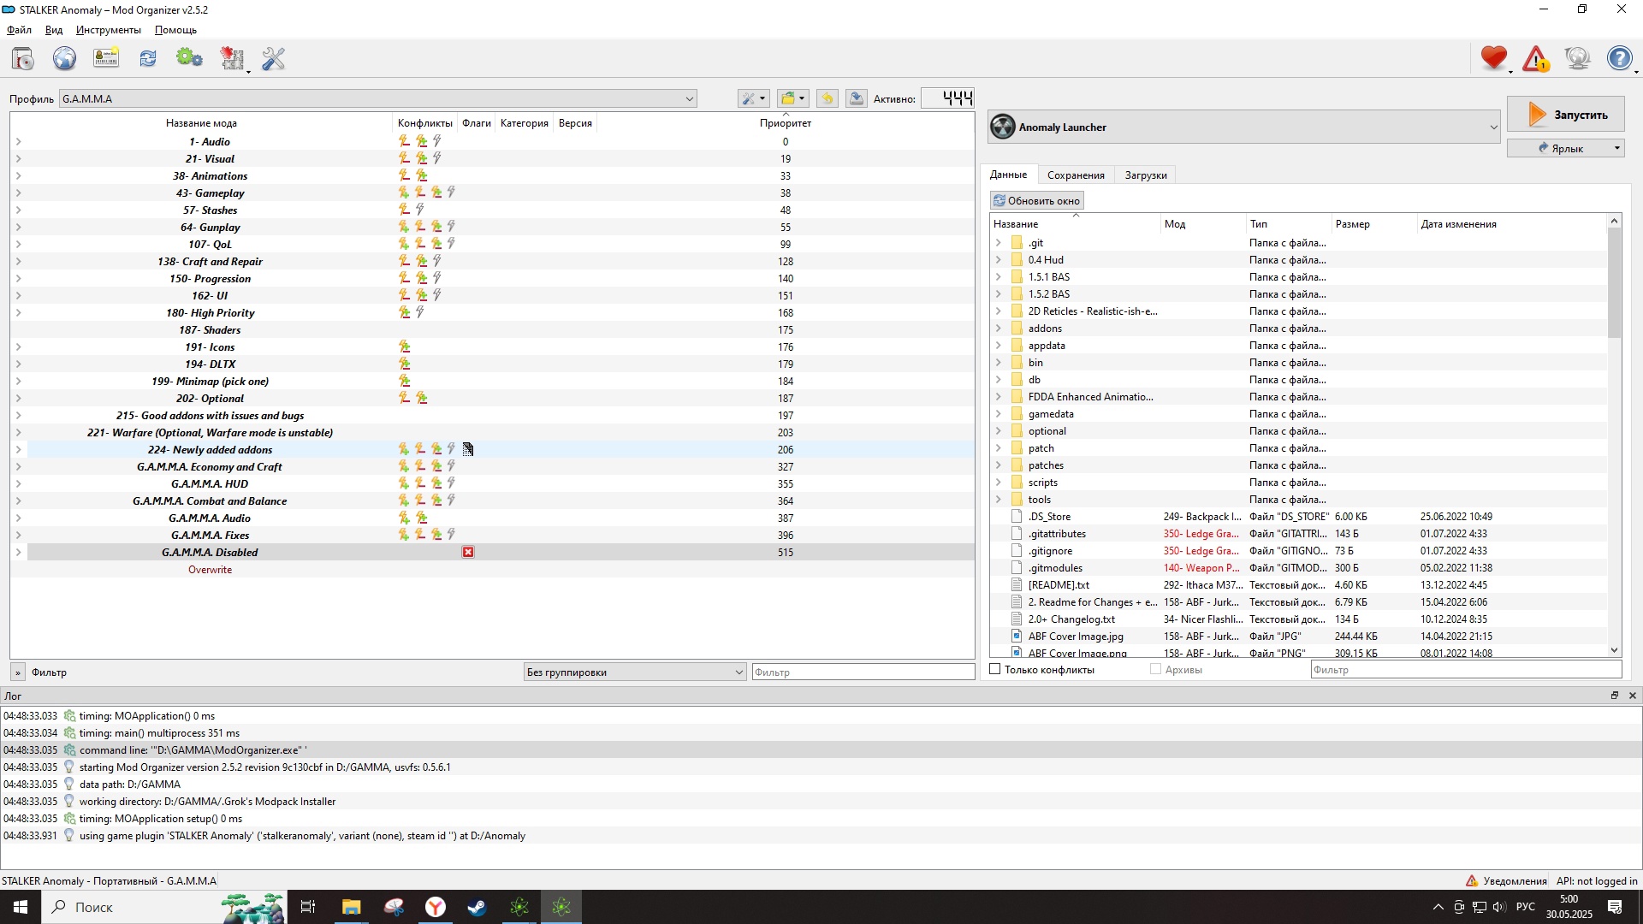Open the 'Без группировки' grouping dropdown

point(635,672)
